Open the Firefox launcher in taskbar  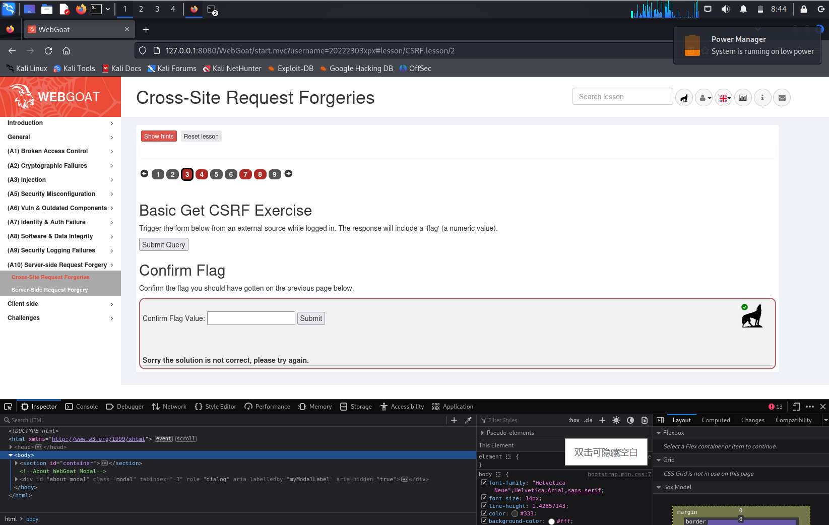[x=81, y=9]
